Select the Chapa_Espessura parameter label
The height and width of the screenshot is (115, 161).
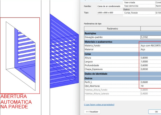93,69
